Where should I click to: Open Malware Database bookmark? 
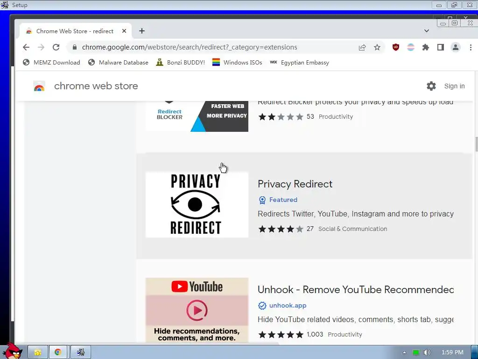[118, 63]
